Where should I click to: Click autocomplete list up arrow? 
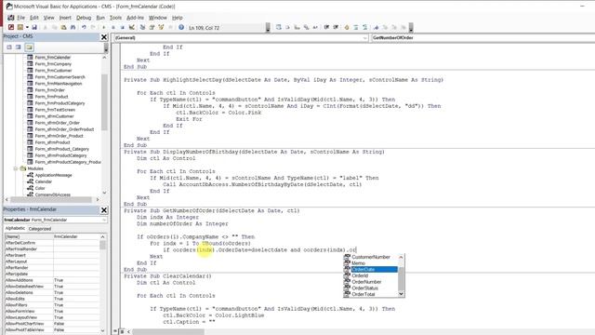coord(401,257)
